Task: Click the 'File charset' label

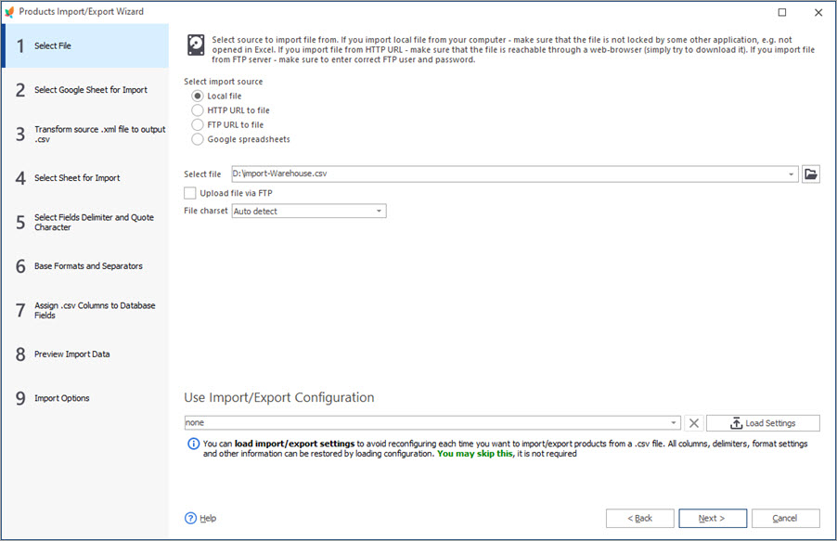Action: 205,211
